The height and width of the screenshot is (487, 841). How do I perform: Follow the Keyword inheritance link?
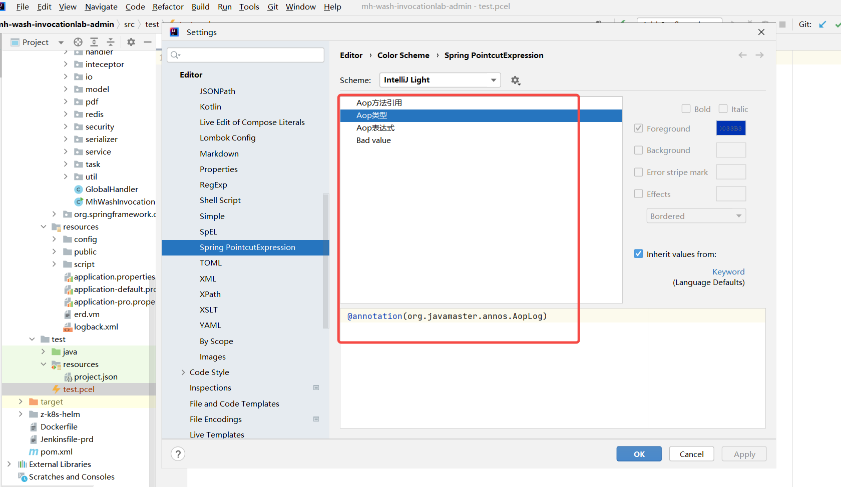pos(728,271)
